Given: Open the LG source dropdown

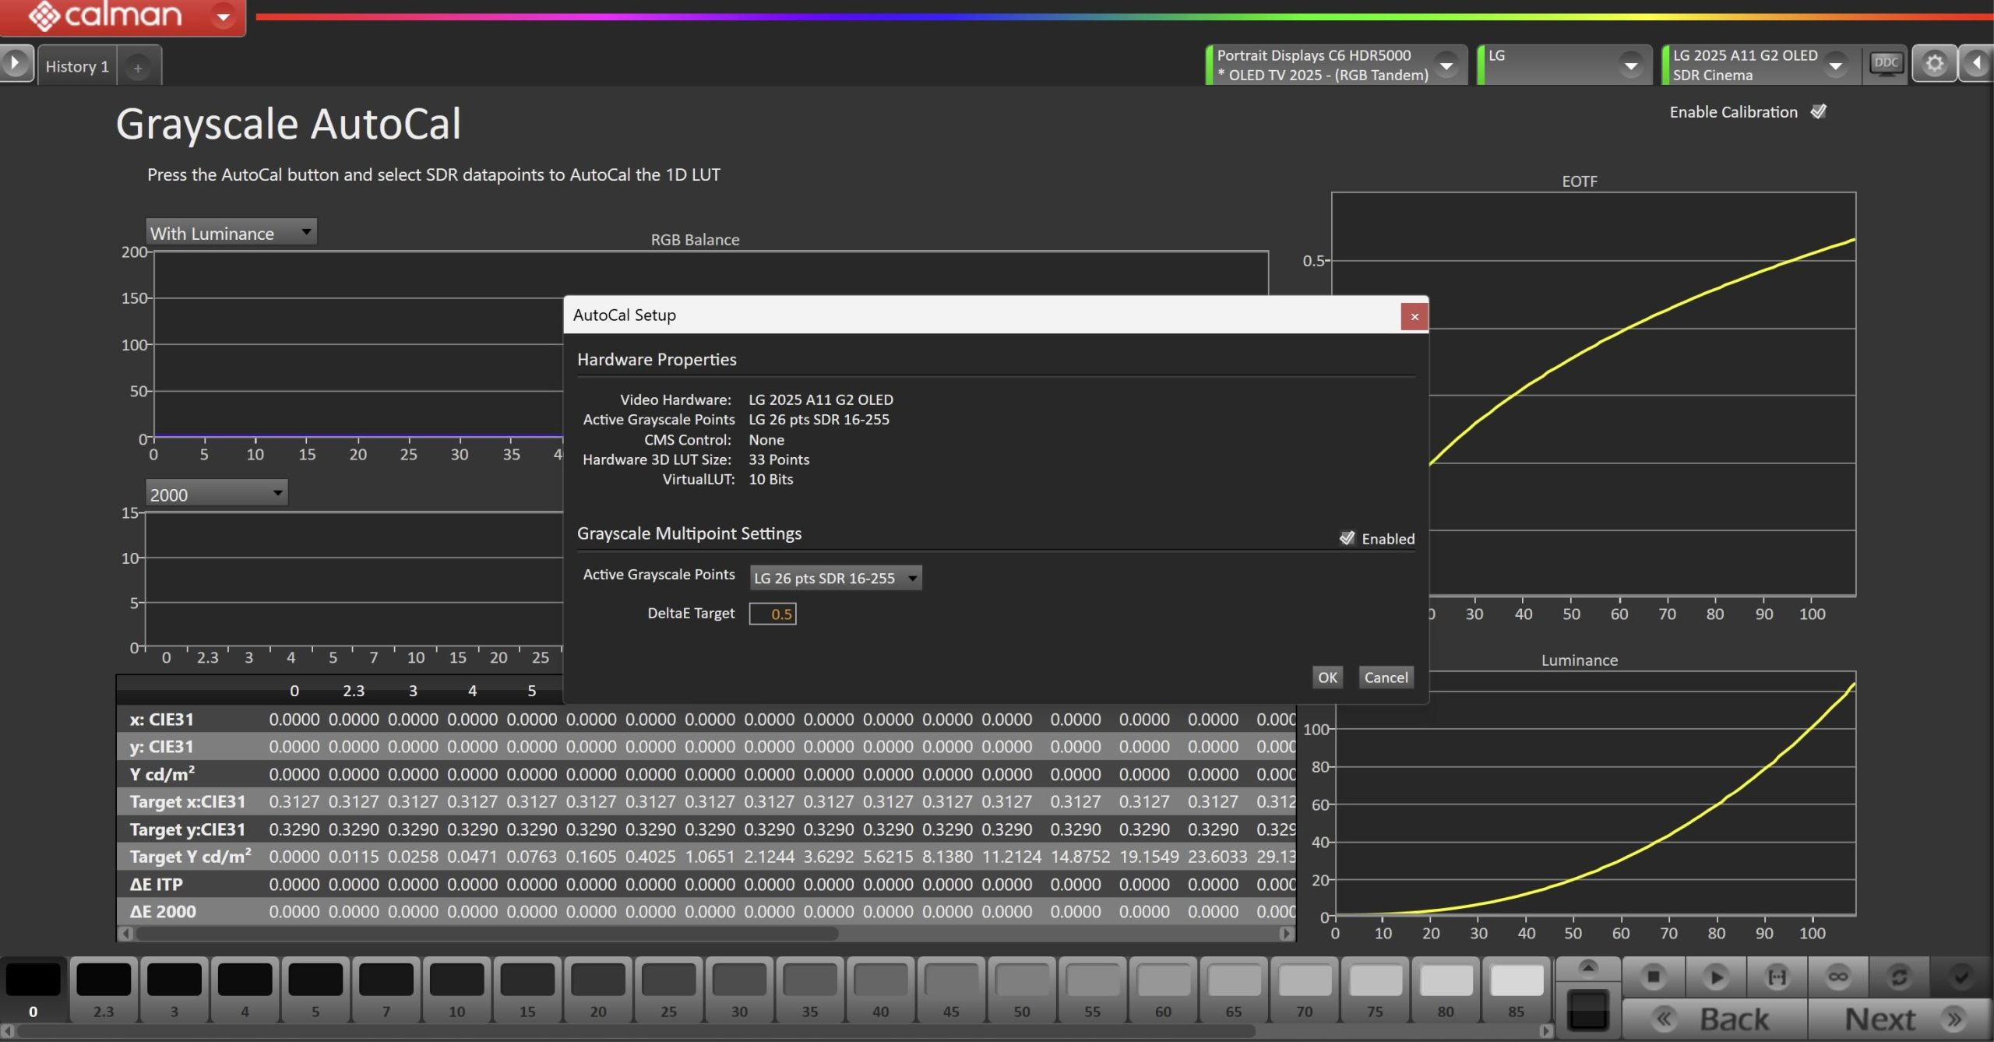Looking at the screenshot, I should click(x=1630, y=65).
